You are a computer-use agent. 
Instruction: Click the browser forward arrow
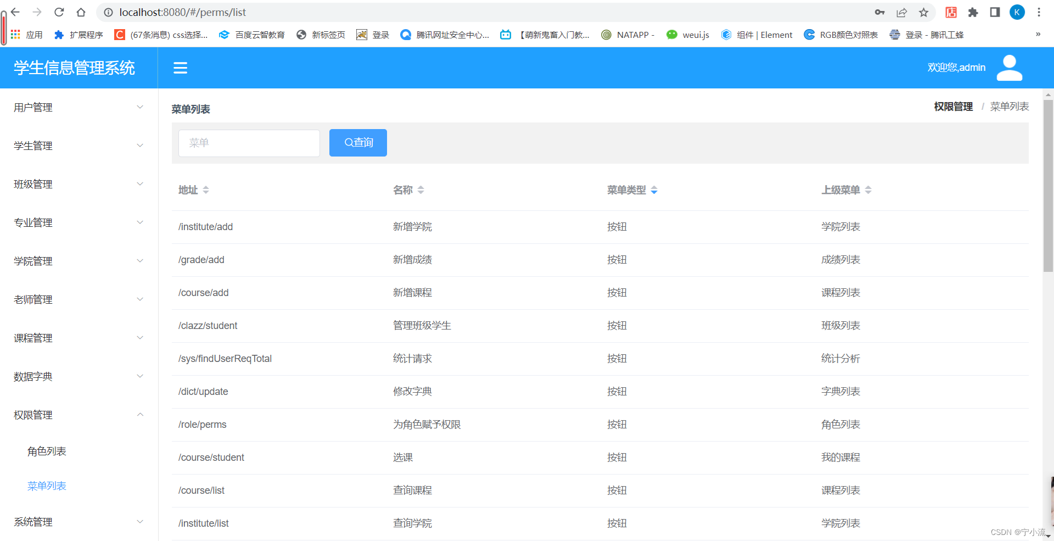[x=37, y=12]
